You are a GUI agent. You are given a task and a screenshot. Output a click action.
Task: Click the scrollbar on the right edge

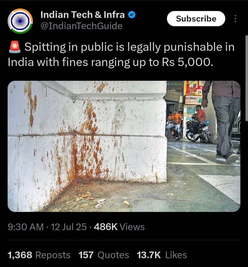(x=247, y=78)
